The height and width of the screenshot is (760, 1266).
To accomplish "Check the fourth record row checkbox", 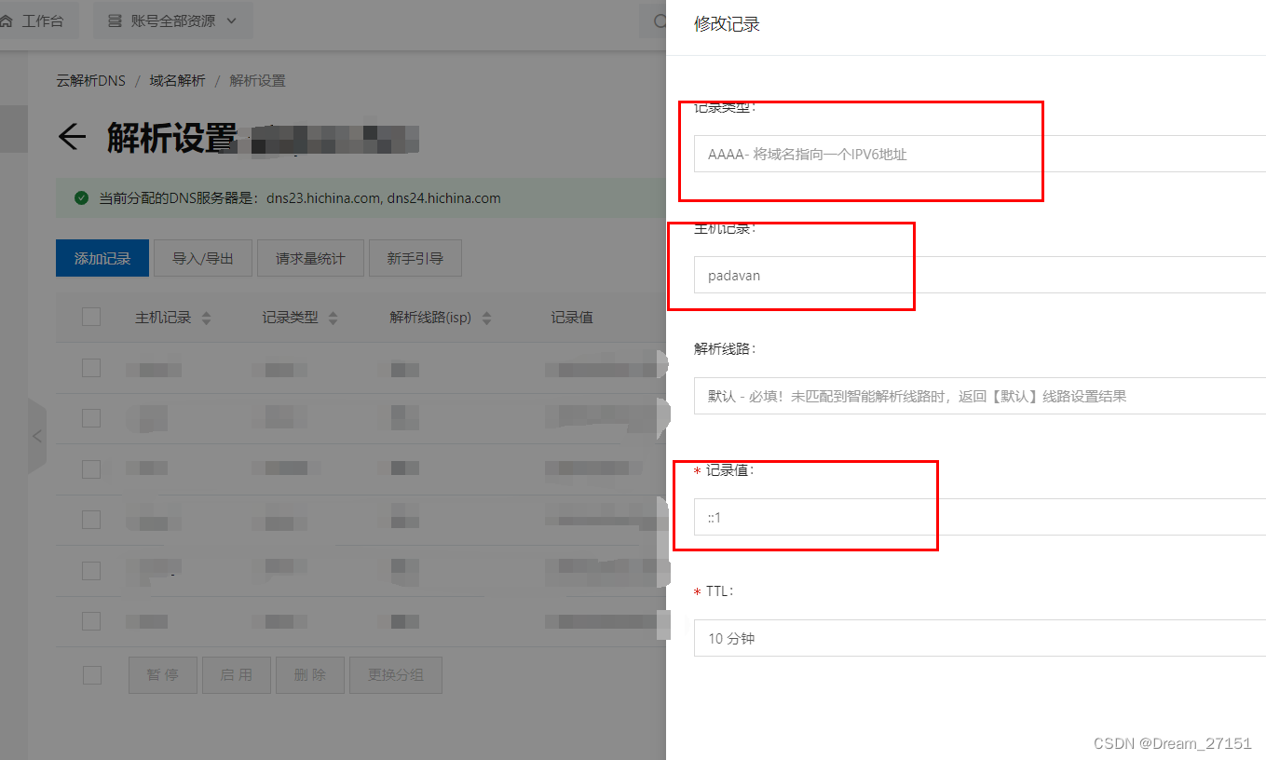I will coord(91,519).
